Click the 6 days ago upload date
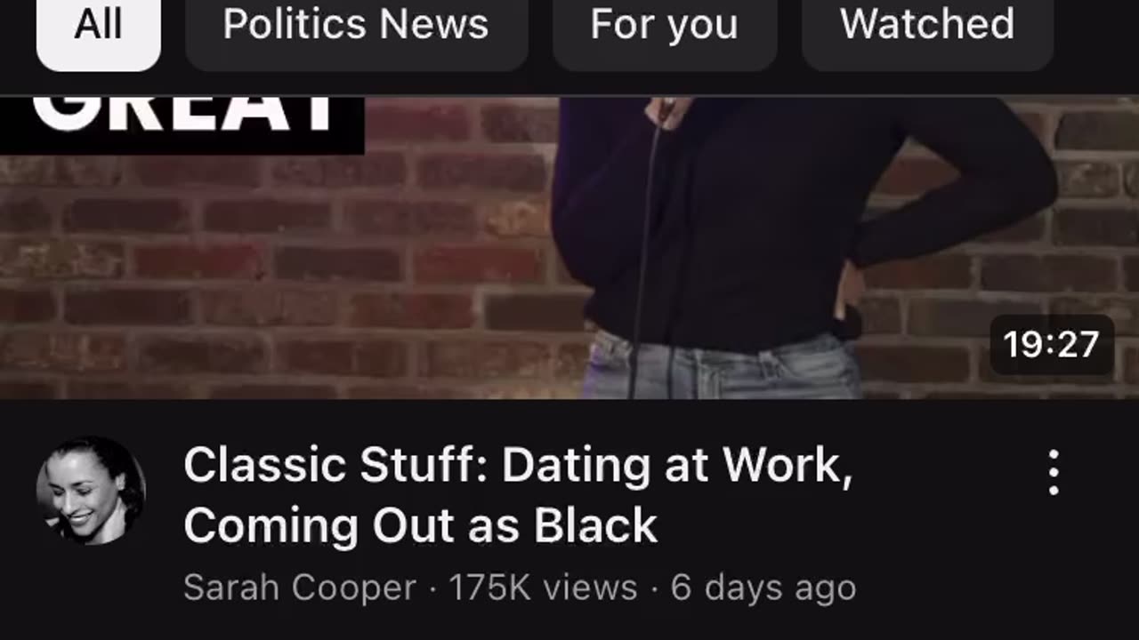Viewport: 1139px width, 640px height. pyautogui.click(x=763, y=588)
